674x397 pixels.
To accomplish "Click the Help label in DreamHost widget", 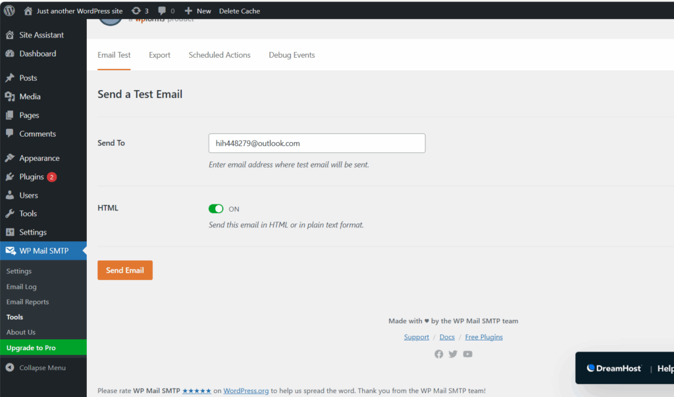I will tap(665, 368).
